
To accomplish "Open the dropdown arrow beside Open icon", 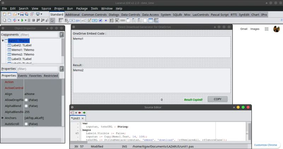I will coord(18,14).
